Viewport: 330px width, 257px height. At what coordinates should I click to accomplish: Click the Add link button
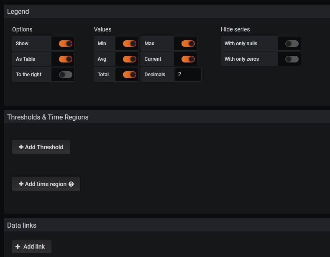click(x=31, y=247)
